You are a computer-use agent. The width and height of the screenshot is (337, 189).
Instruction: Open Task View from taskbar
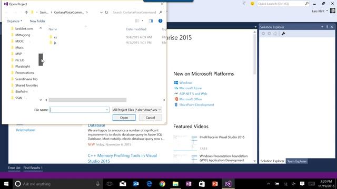[110, 184]
